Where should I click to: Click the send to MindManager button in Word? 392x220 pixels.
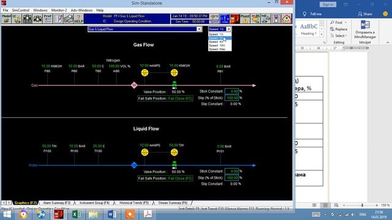coord(365,29)
